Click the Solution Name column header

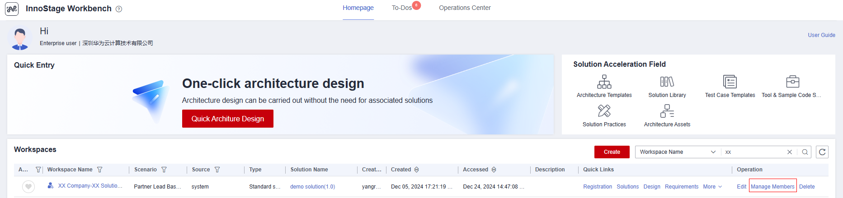pyautogui.click(x=309, y=170)
